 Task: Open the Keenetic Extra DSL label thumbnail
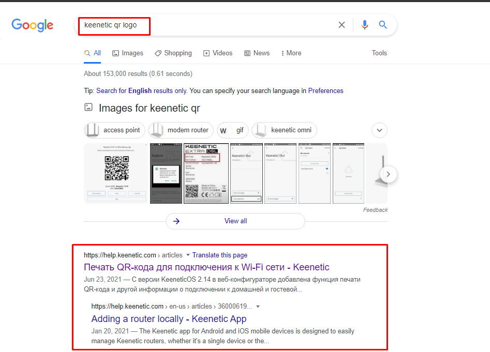coord(206,174)
